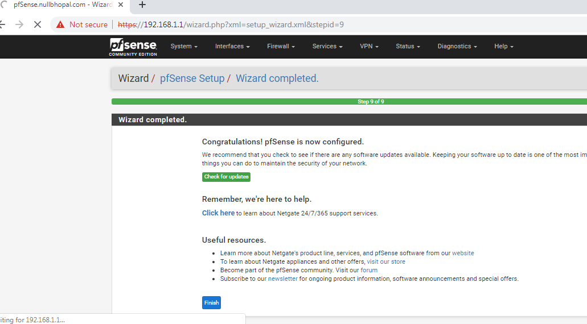Open the Services dropdown menu

[327, 47]
